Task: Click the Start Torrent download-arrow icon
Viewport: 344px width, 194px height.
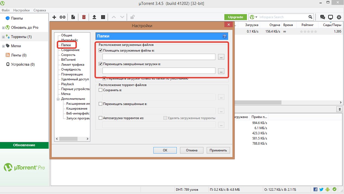Action: click(94, 17)
